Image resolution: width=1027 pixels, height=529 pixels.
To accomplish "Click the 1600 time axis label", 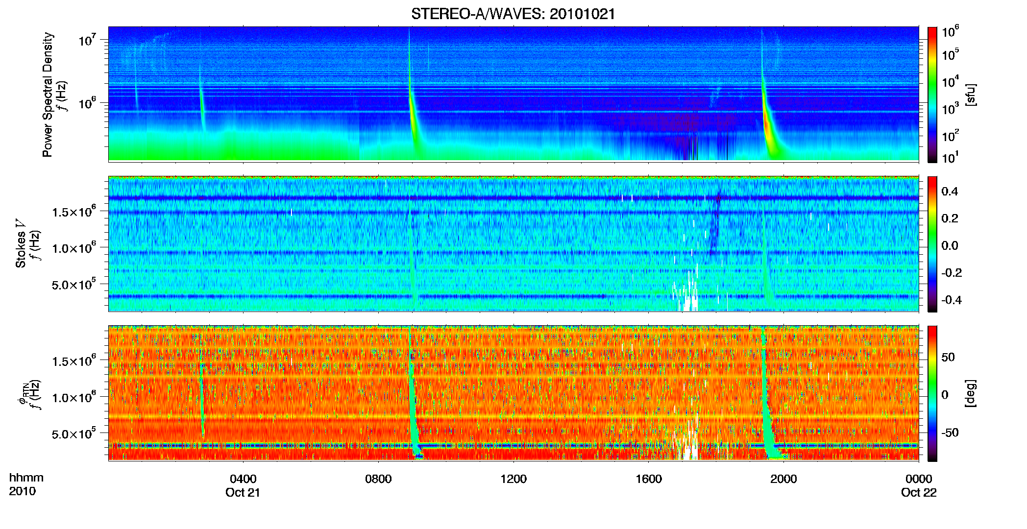I will [649, 479].
